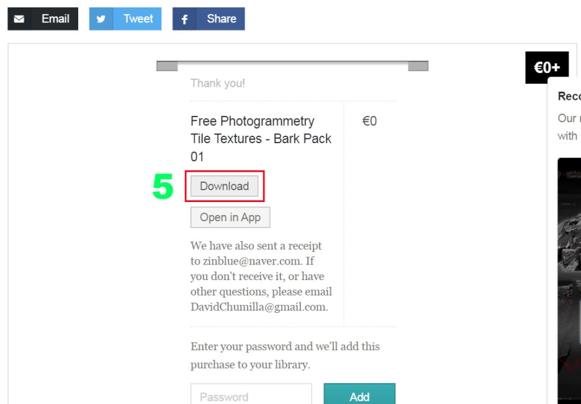Screen dimensions: 581x404
Task: Download the Bark Pack 01 textures
Action: click(224, 186)
